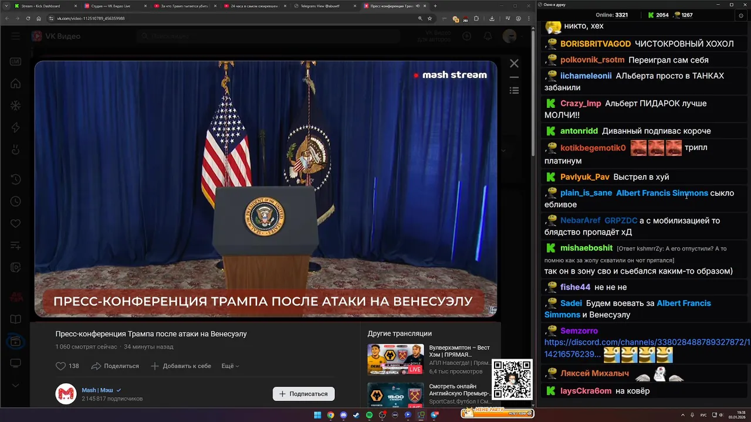
Task: Click username polkovnik_rsotm in chat
Action: coord(592,60)
